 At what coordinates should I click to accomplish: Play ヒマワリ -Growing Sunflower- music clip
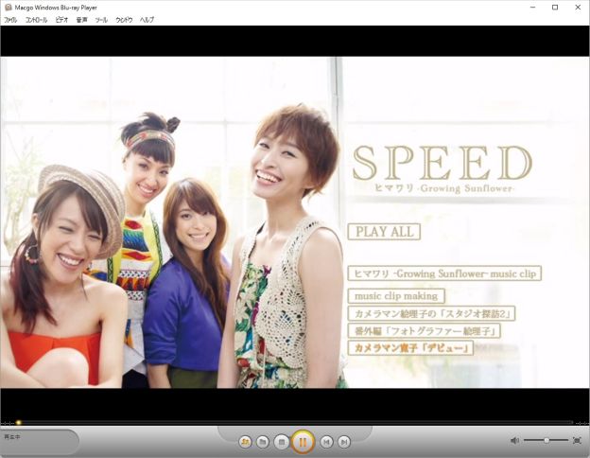444,273
